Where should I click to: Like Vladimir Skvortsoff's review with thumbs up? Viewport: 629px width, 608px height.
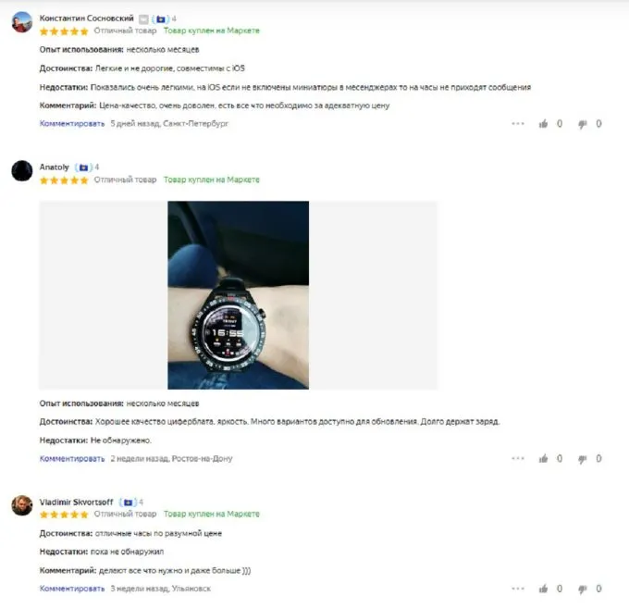(x=543, y=589)
